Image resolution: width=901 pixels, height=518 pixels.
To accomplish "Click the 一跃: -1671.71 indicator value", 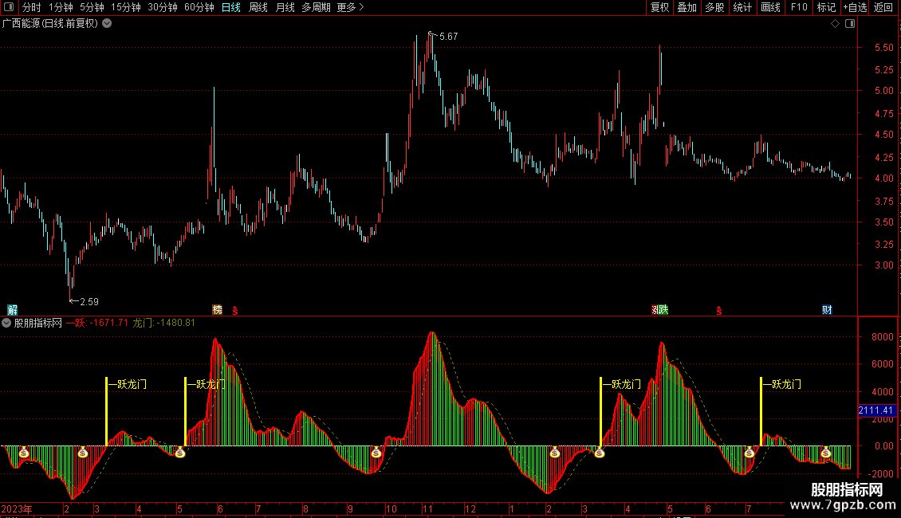I will coord(97,323).
